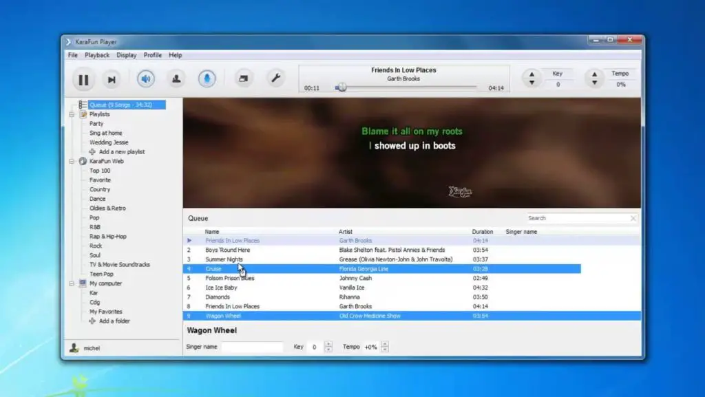The image size is (705, 397).
Task: Browse the Country category
Action: [100, 189]
